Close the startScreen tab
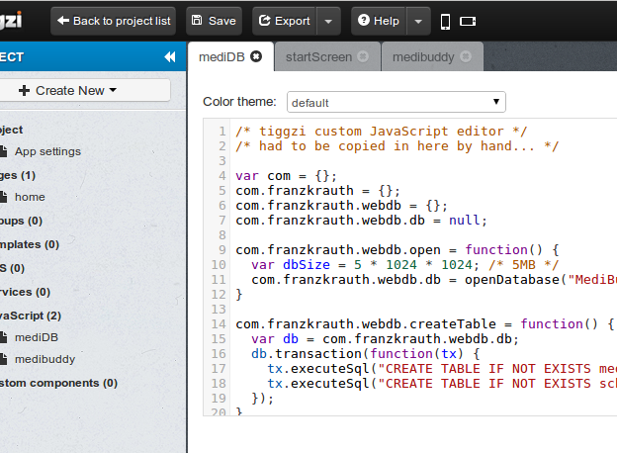This screenshot has height=453, width=617. pyautogui.click(x=363, y=56)
